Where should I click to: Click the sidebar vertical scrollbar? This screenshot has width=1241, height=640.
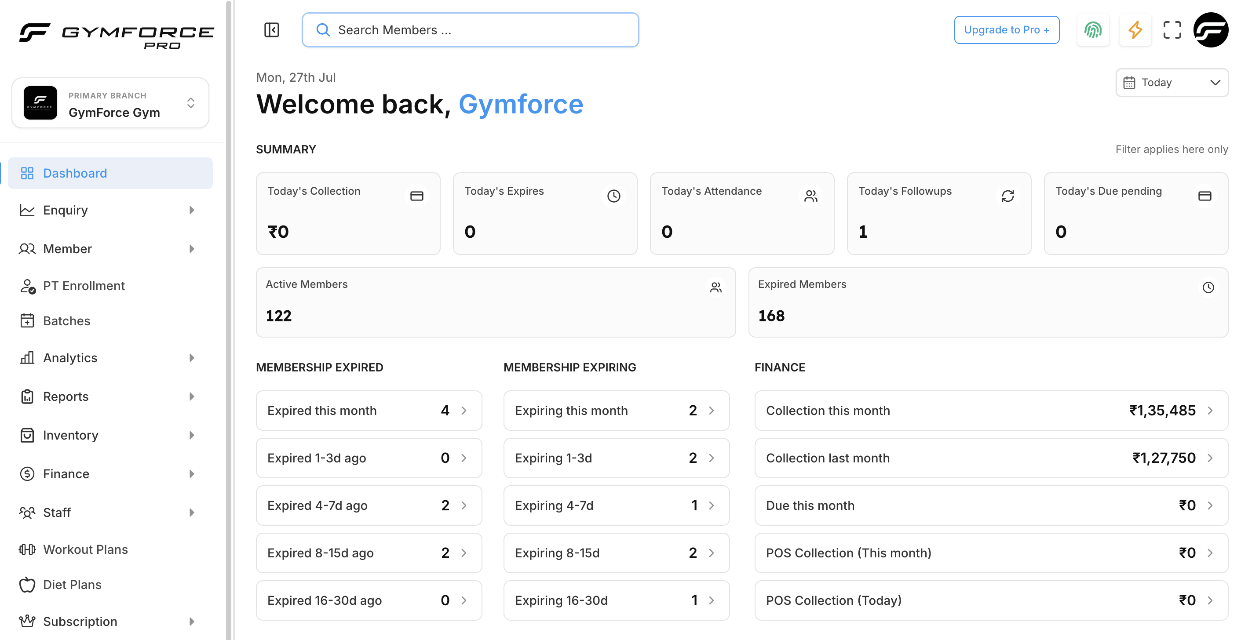click(229, 320)
